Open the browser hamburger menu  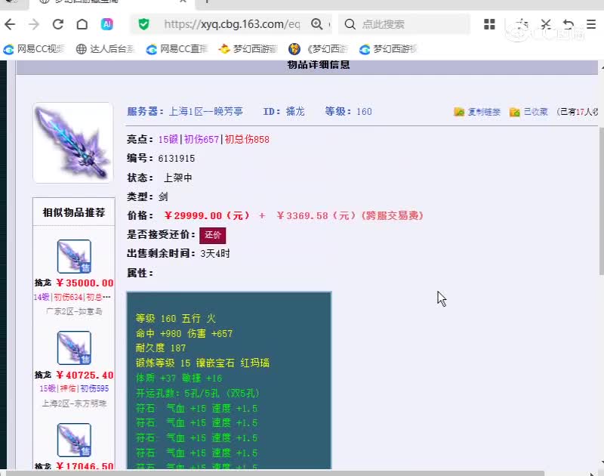click(x=591, y=24)
